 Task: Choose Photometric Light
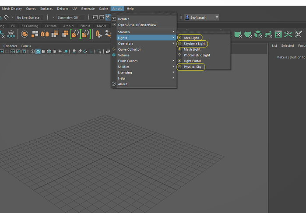(x=204, y=55)
